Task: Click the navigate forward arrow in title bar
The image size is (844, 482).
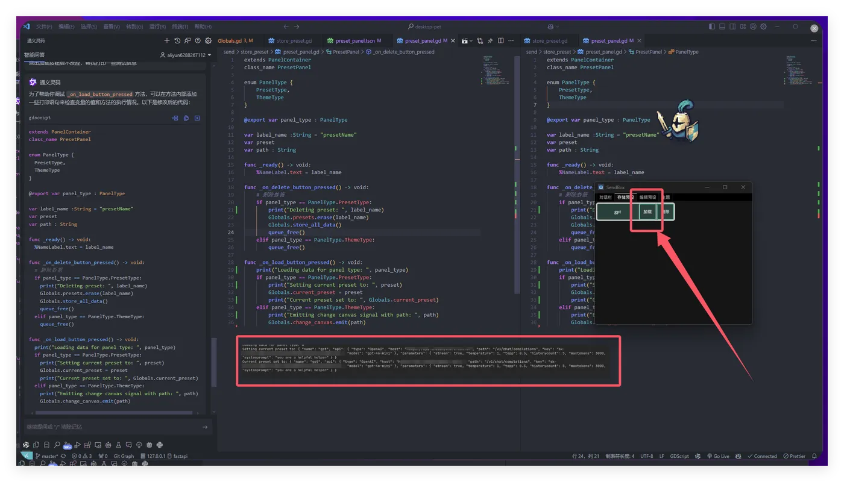Action: 297,27
